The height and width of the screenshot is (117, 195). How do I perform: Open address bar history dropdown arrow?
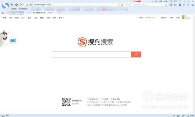tap(125, 5)
